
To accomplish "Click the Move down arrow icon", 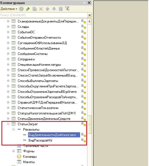I will coord(54,9).
